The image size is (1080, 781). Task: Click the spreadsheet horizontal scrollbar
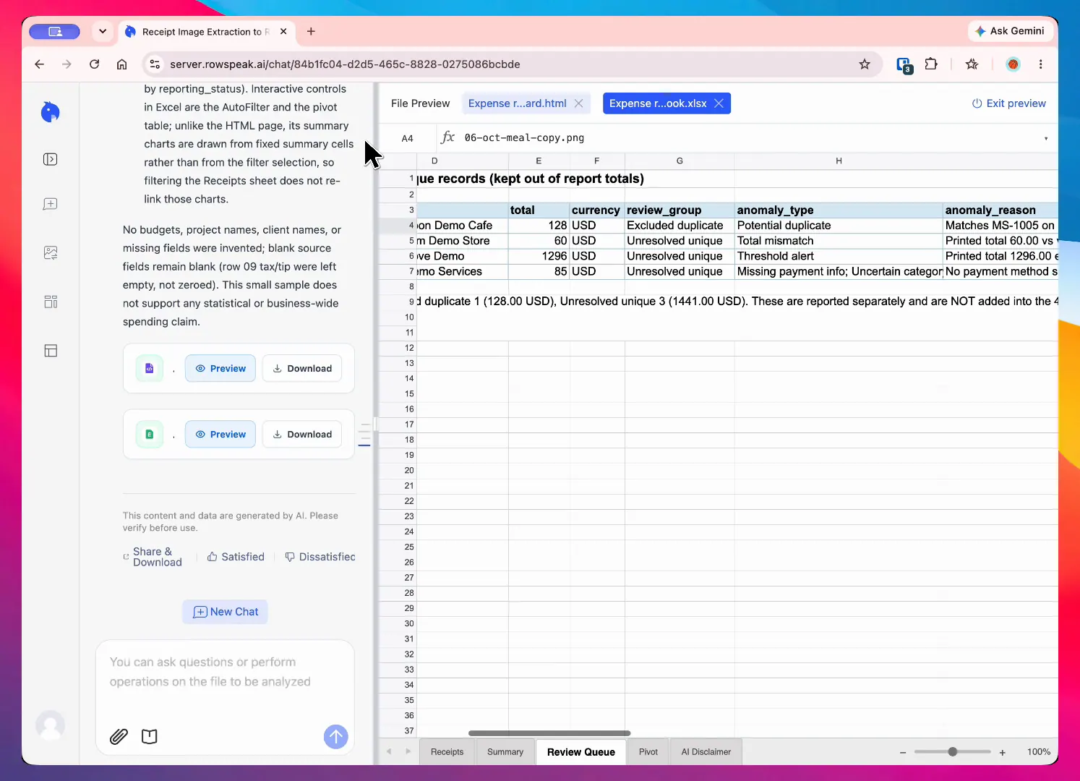549,733
